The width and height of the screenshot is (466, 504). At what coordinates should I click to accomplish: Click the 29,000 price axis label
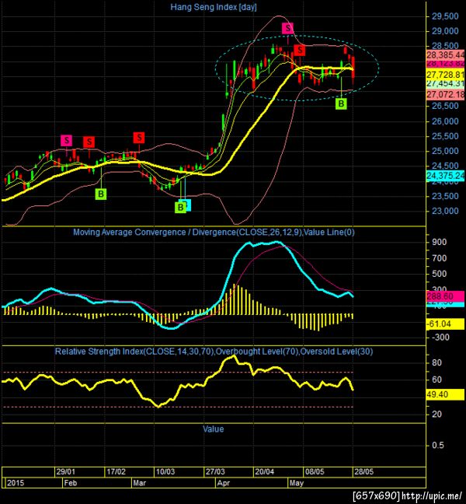(x=445, y=31)
